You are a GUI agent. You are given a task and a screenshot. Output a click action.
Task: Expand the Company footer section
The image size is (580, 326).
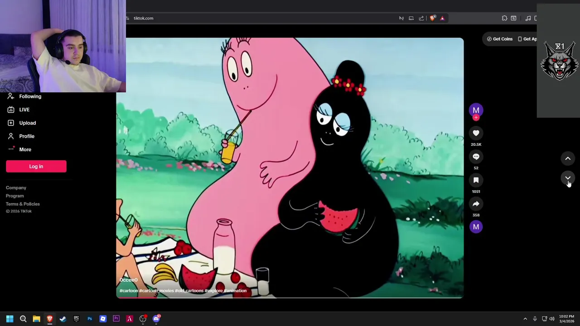(16, 187)
